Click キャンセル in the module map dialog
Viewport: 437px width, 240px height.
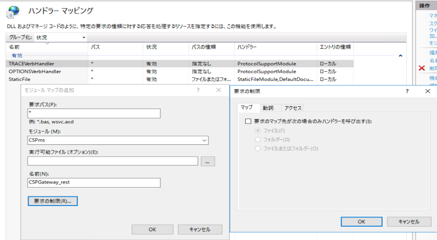(x=200, y=229)
